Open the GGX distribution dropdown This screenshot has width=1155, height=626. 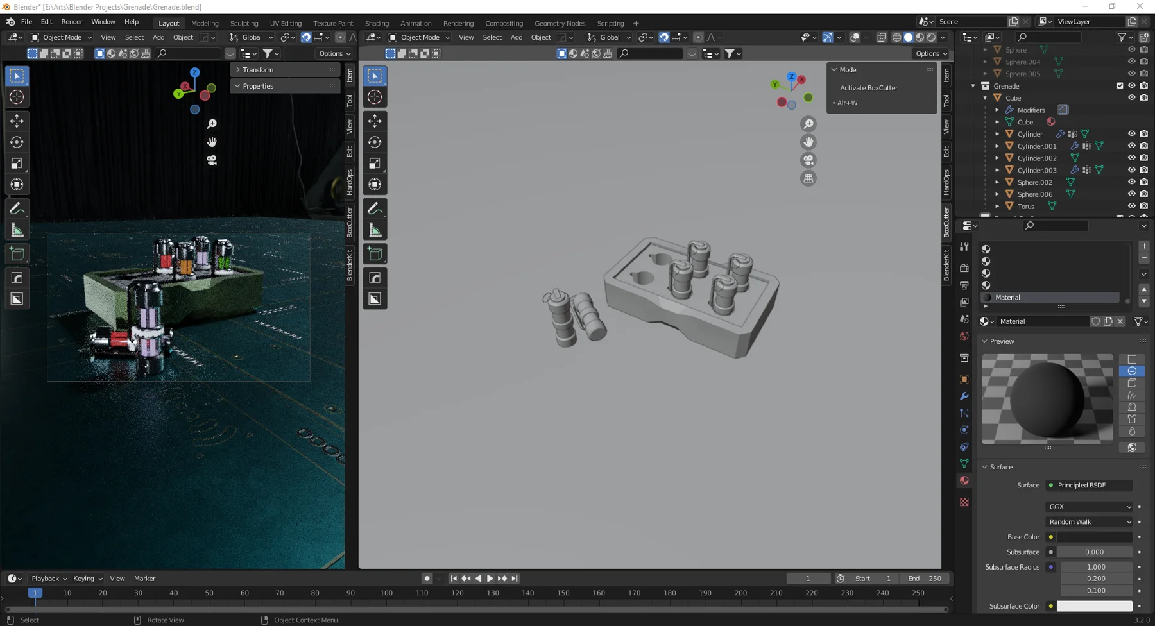pos(1090,507)
